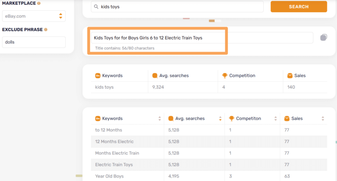Click the Competition trophy icon in summary table
Viewport: 337px width, 181px height.
(x=225, y=76)
